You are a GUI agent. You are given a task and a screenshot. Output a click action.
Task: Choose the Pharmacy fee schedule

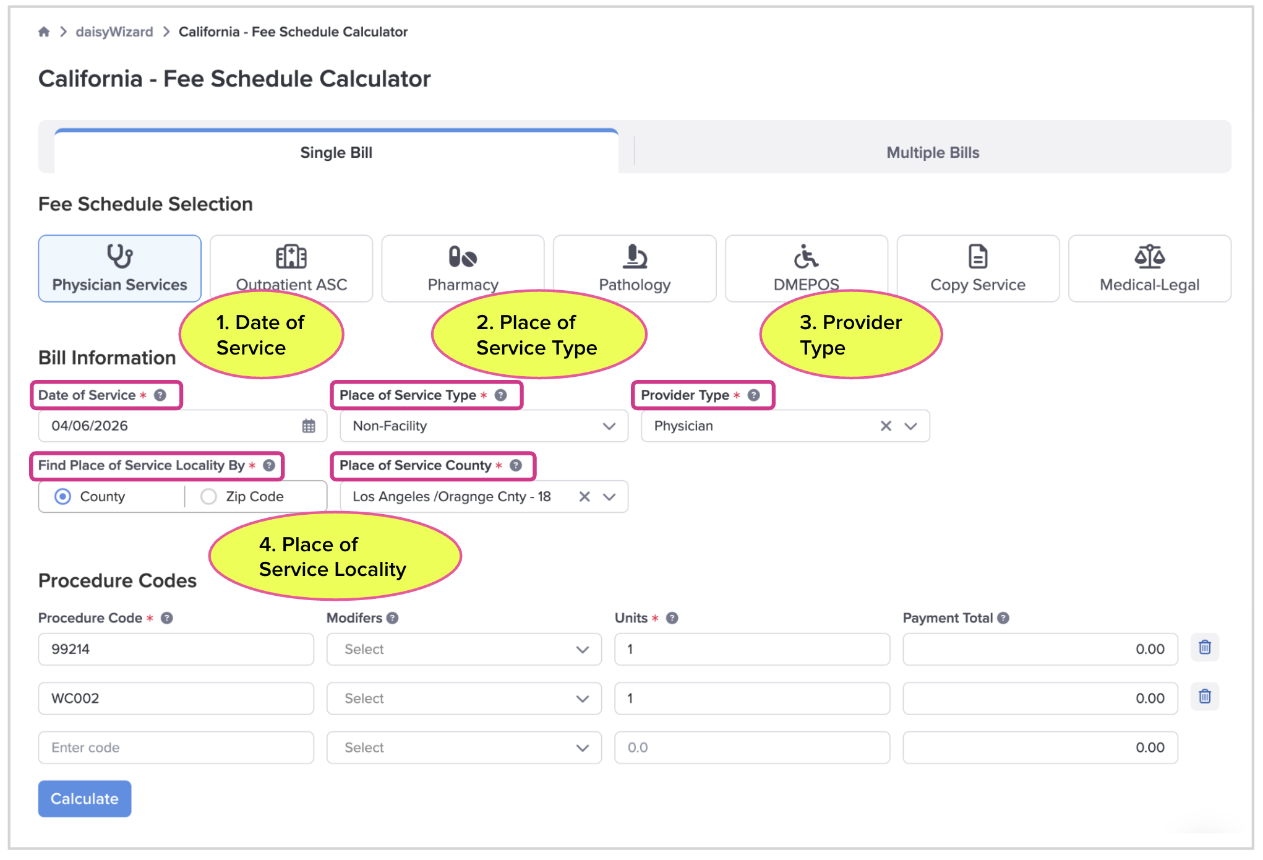pos(463,268)
